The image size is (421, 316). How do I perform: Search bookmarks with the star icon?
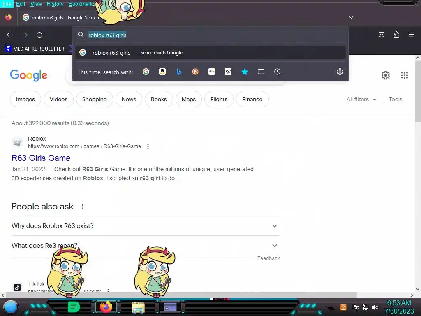point(245,72)
